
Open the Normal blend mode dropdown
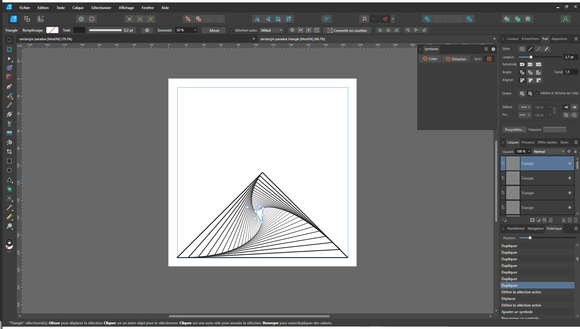click(549, 152)
